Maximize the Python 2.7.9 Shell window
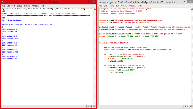The height and width of the screenshot is (109, 193). pyautogui.click(x=88, y=2)
